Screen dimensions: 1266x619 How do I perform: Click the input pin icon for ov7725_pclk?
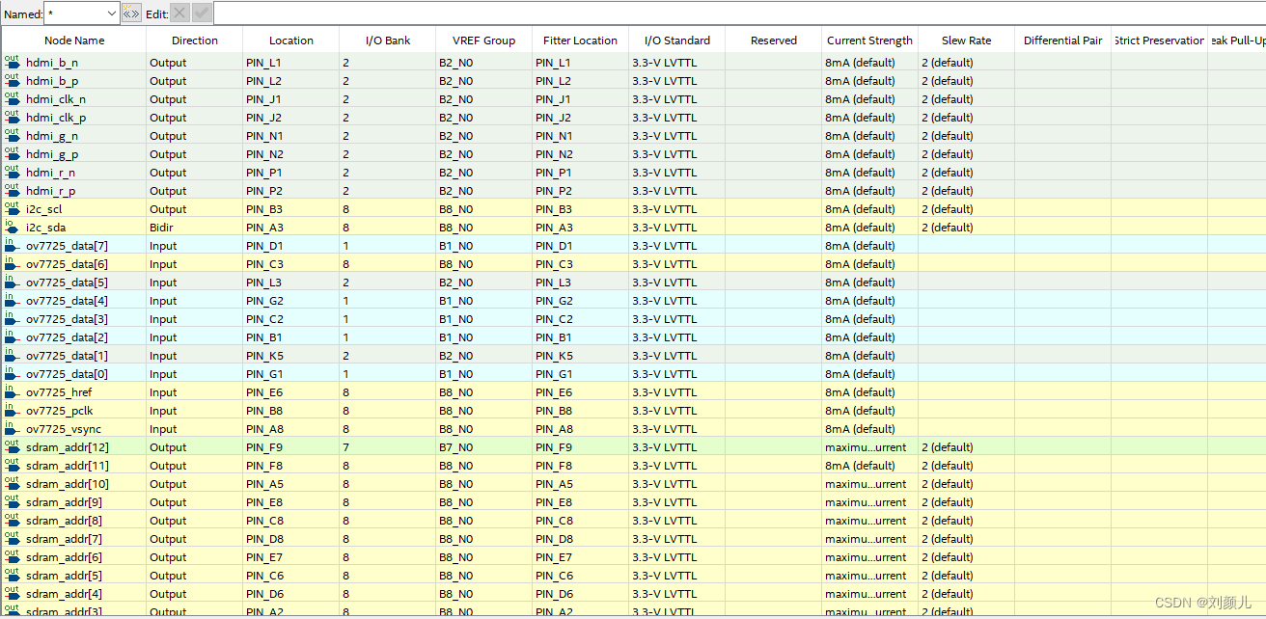12,411
